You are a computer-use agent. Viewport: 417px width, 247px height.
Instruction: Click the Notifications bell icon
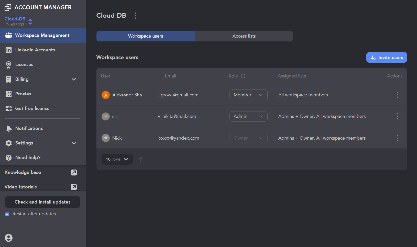(x=9, y=128)
